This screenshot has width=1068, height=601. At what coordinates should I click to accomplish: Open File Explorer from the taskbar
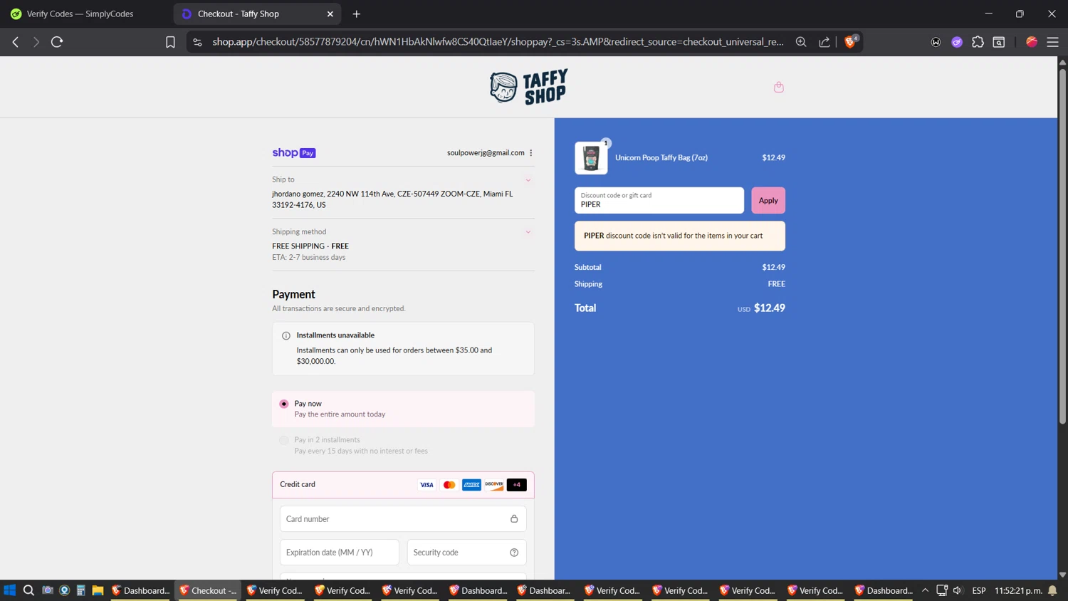point(98,590)
